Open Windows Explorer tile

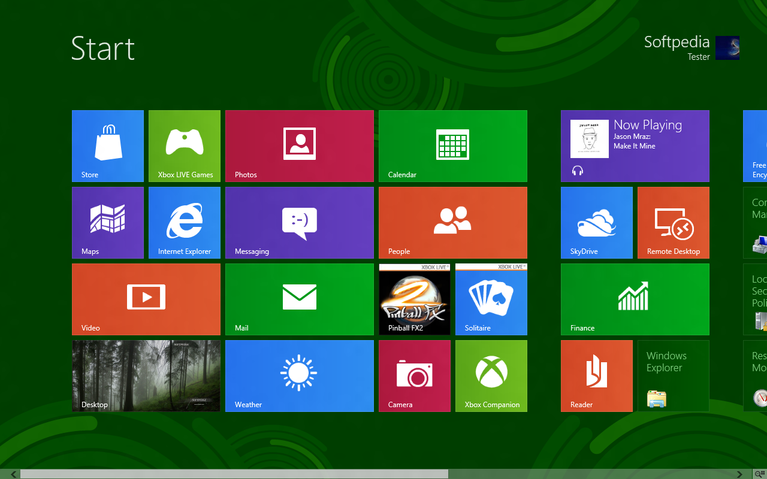point(674,375)
